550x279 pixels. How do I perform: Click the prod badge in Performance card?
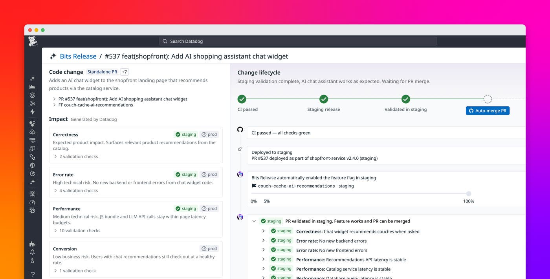[209, 208]
